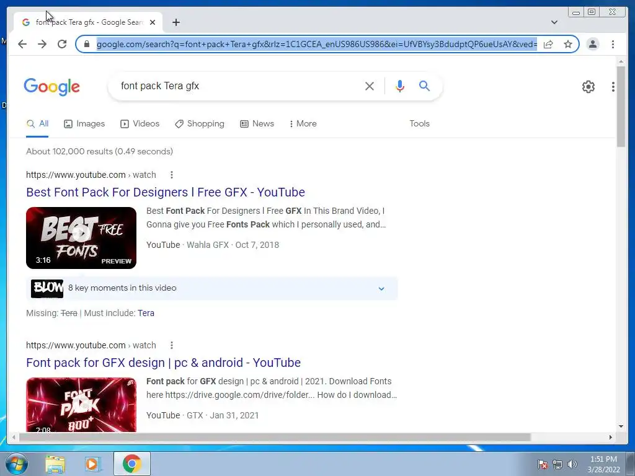Image resolution: width=635 pixels, height=476 pixels.
Task: Click 'GTX · Jan 31, 2021' text
Action: [223, 415]
